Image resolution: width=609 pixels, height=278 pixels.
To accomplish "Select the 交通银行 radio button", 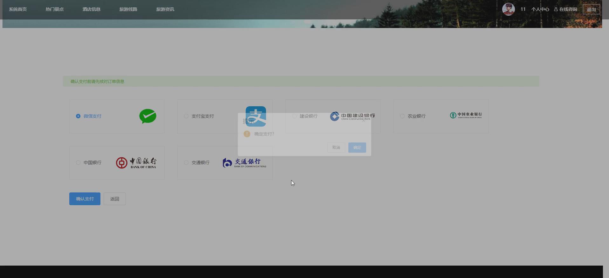I will [186, 162].
